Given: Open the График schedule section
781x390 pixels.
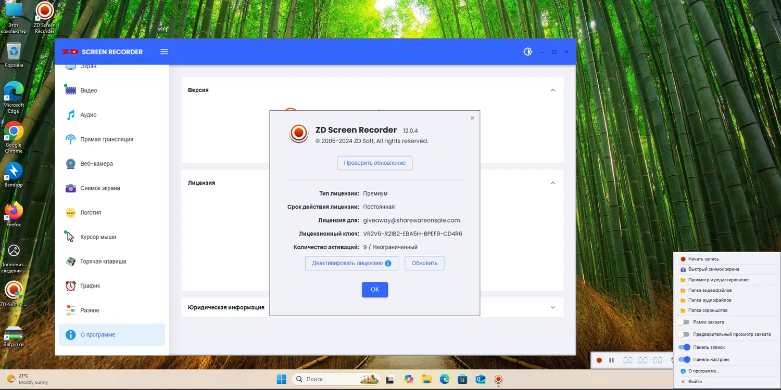Looking at the screenshot, I should click(112, 286).
